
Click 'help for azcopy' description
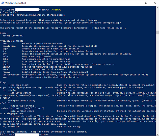pos(67,90)
